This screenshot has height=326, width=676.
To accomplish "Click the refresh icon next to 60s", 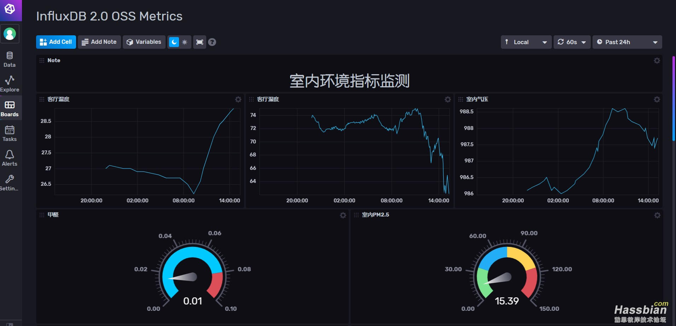I will pyautogui.click(x=561, y=42).
